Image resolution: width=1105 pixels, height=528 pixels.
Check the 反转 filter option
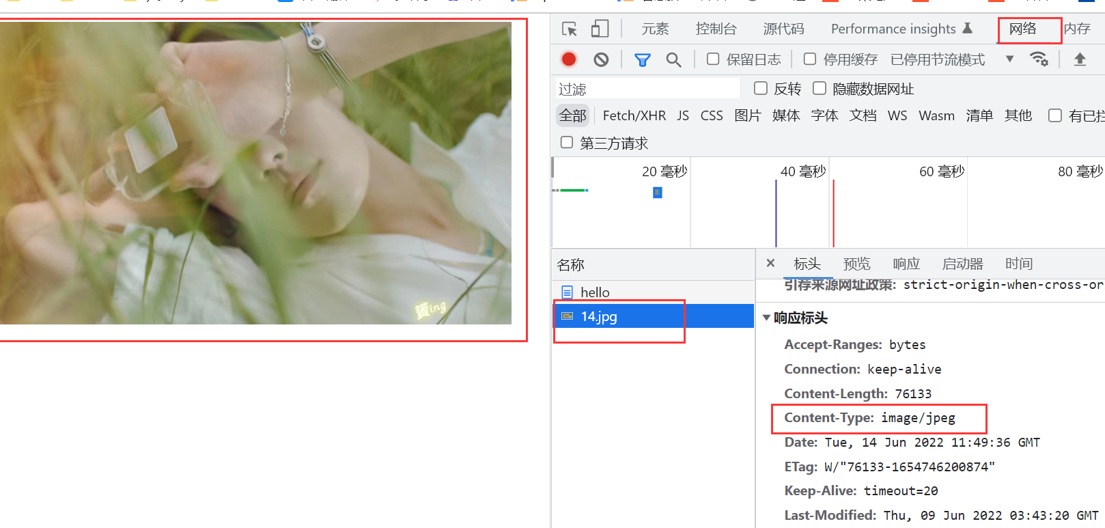click(x=761, y=88)
